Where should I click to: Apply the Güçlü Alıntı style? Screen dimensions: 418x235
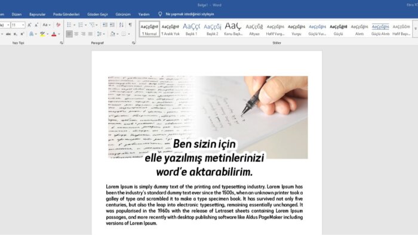point(380,29)
